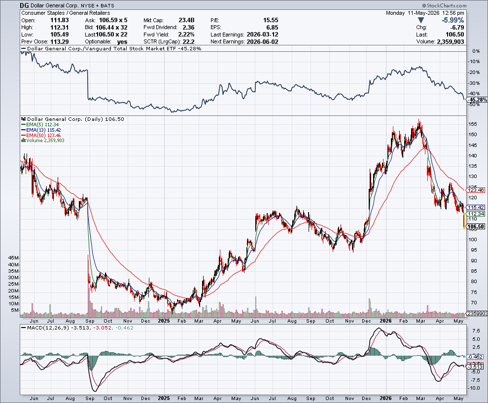Click the SCTR (LrgCap) 22.2 value
The image size is (488, 403).
(x=189, y=42)
